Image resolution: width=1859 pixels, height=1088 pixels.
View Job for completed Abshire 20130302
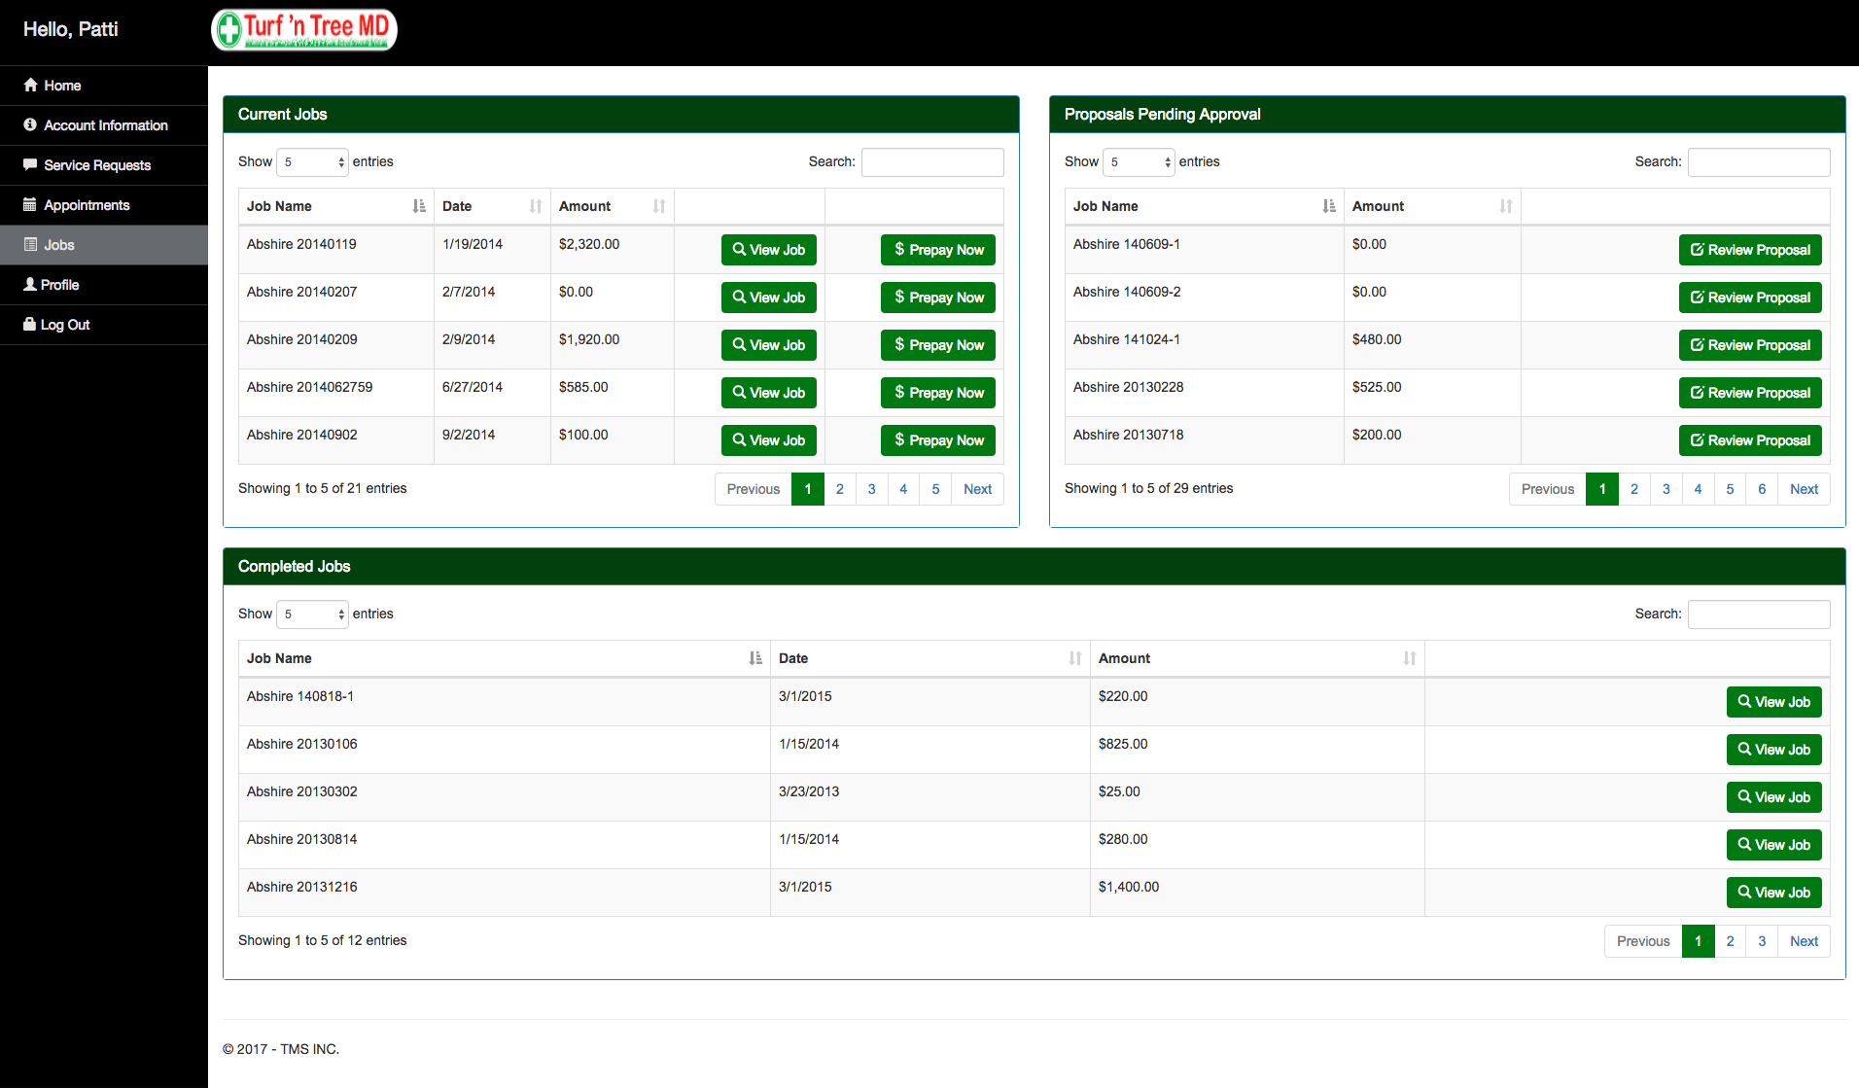pos(1774,797)
